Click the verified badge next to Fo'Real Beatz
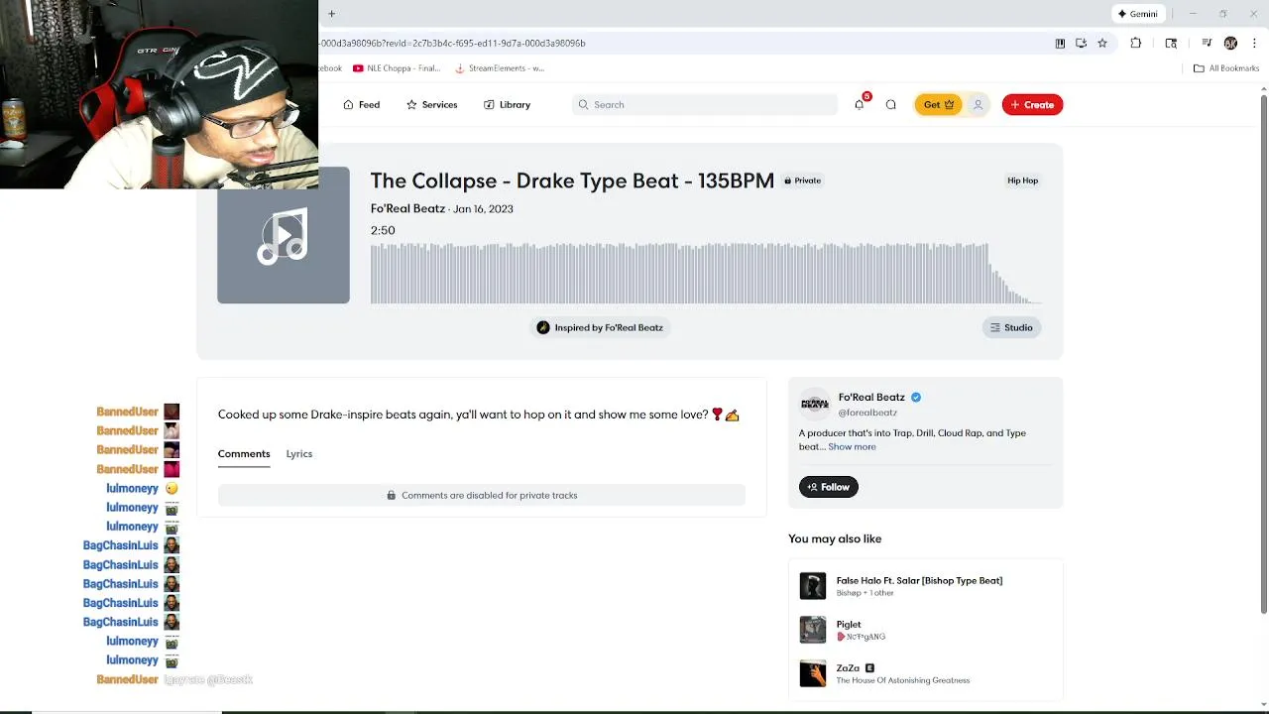 916,397
